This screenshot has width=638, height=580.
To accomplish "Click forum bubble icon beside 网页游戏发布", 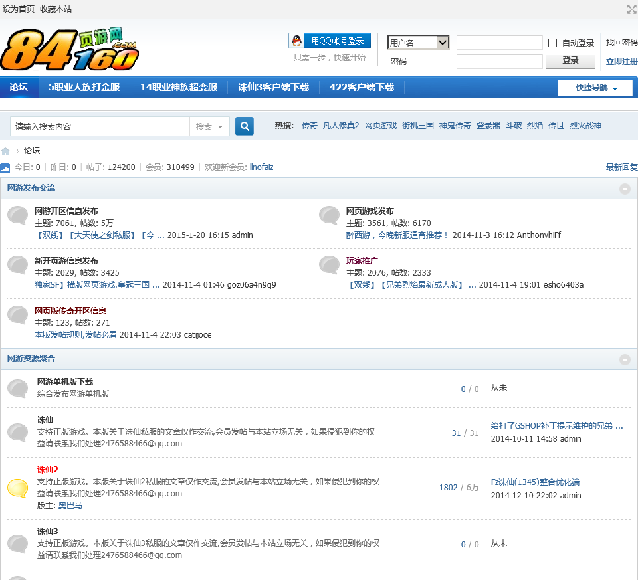I will tap(329, 215).
